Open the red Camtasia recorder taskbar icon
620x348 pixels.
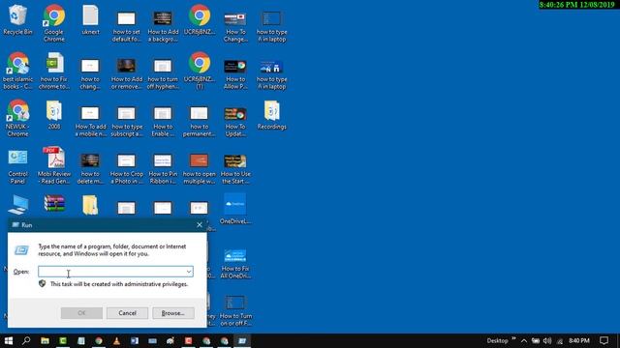[x=188, y=340]
